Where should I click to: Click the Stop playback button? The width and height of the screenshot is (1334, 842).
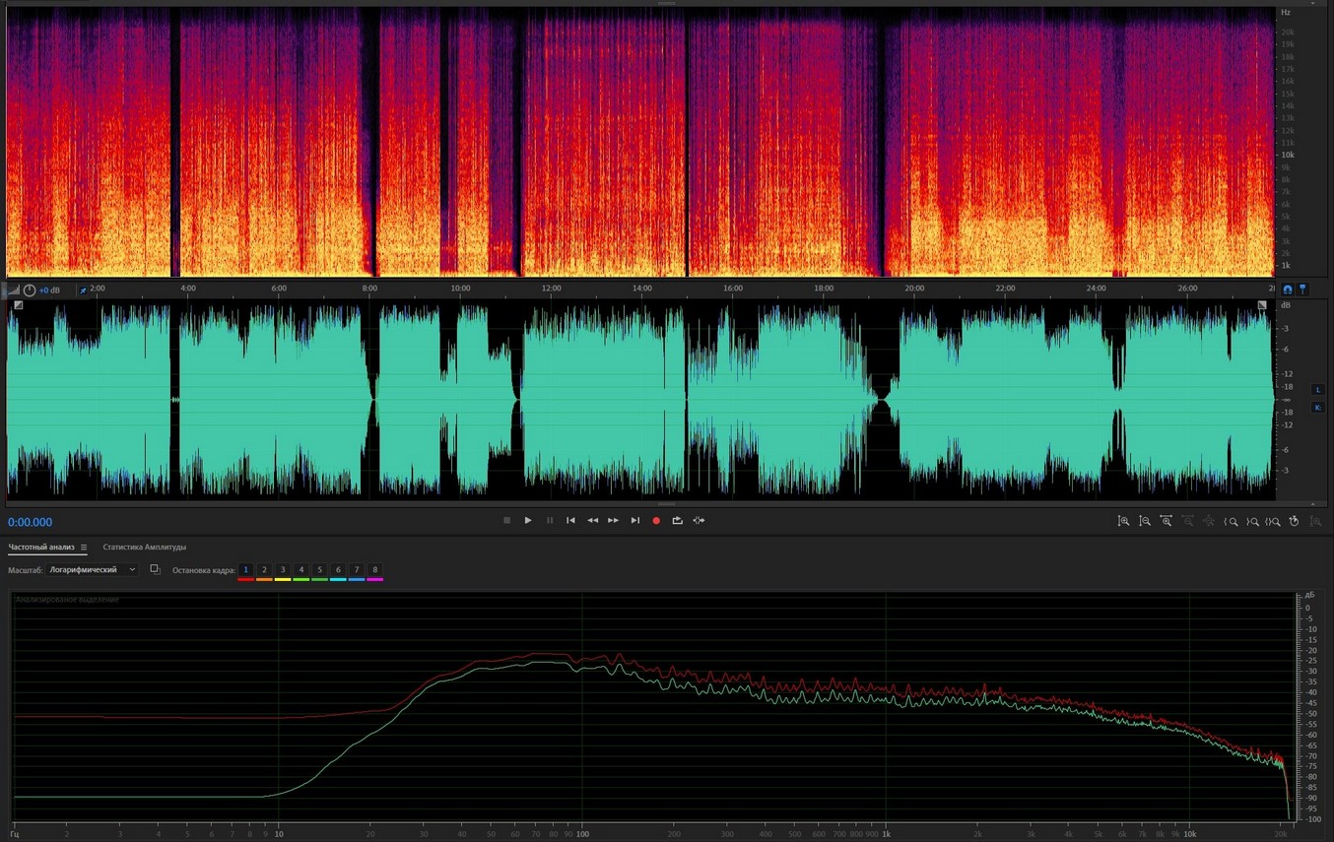506,520
